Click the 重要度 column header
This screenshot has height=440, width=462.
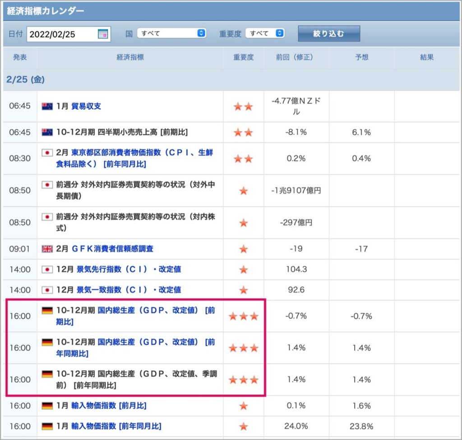tap(243, 57)
